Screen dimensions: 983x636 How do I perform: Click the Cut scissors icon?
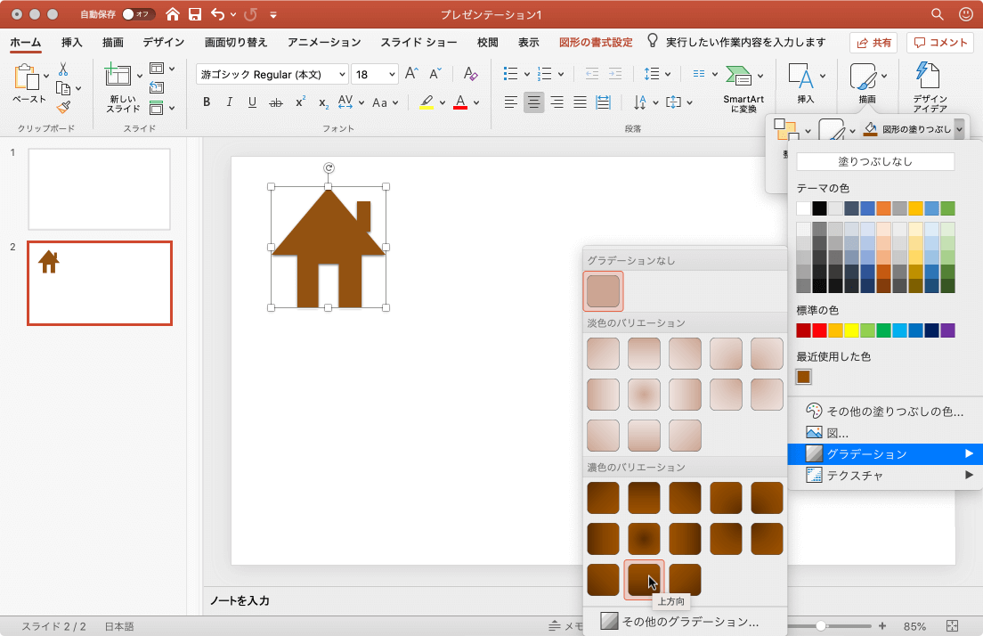[63, 69]
